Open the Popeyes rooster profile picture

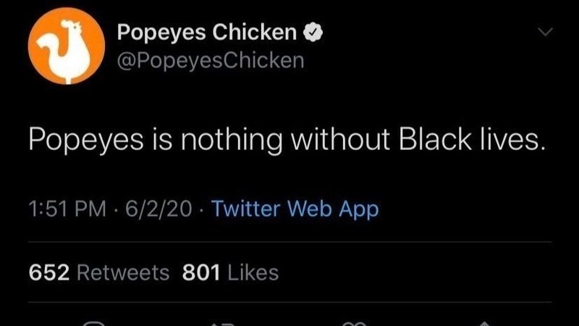tap(67, 46)
